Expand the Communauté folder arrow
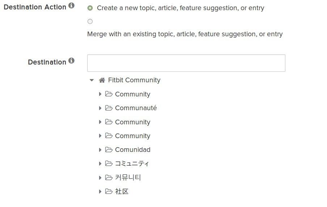 click(x=100, y=108)
